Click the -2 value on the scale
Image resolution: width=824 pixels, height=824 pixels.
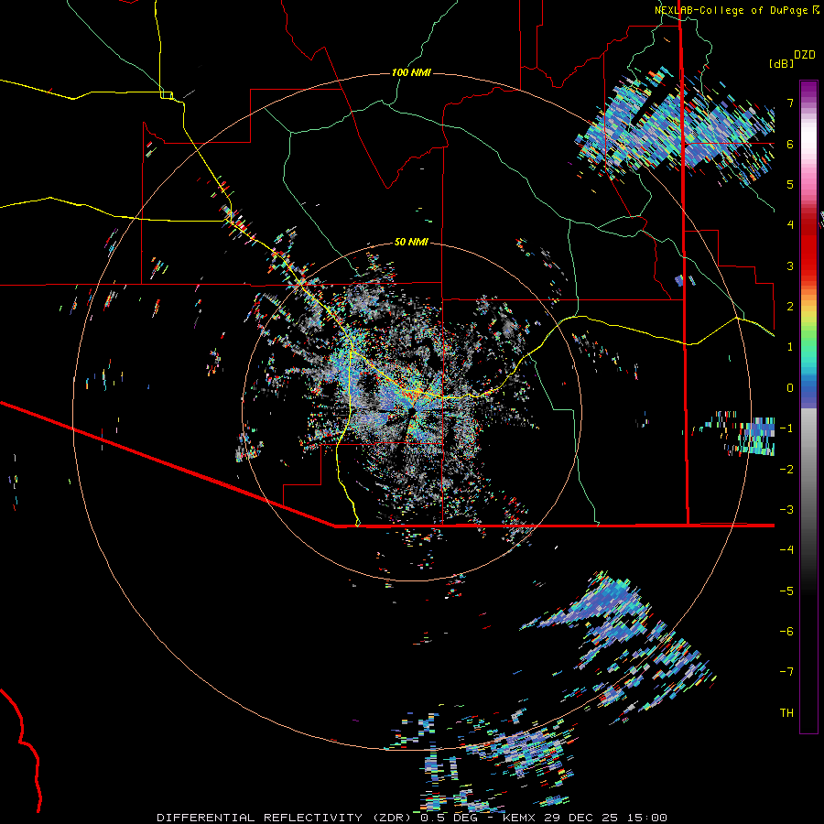coord(786,469)
